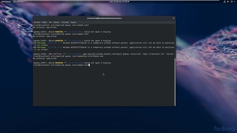
Task: Click the first 'No protocol specified' line
Action: (x=44, y=27)
